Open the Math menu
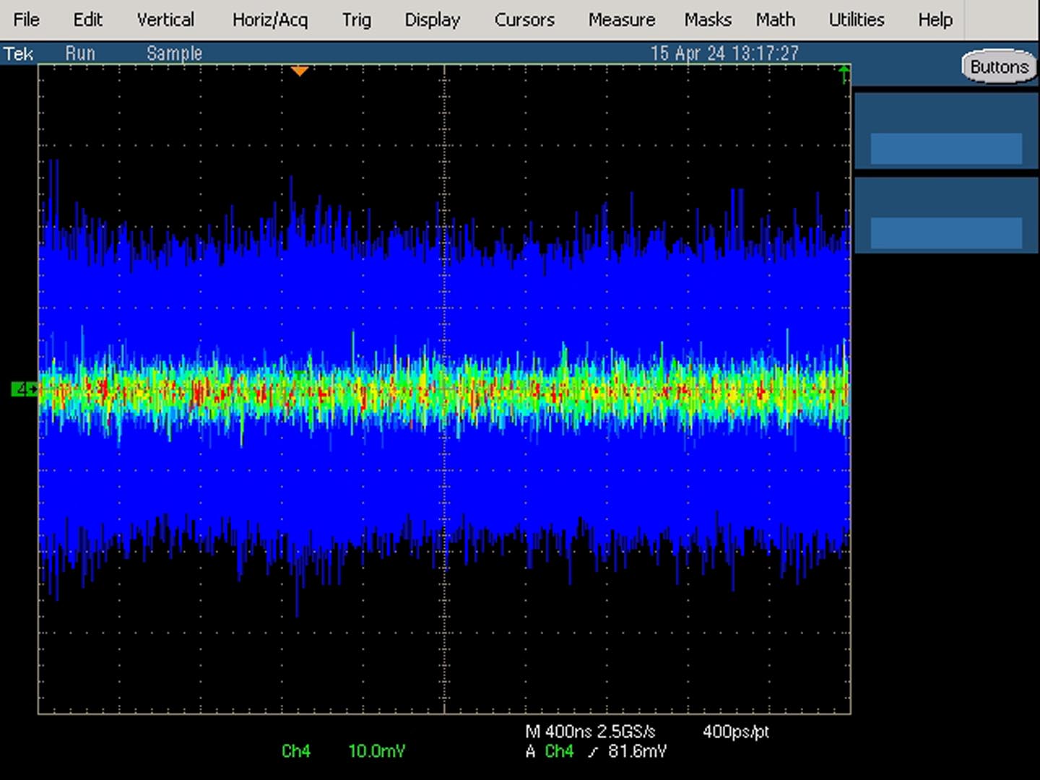This screenshot has width=1040, height=780. [775, 19]
